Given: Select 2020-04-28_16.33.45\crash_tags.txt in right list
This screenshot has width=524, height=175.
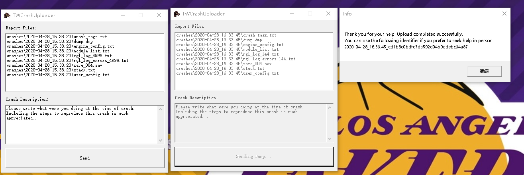Looking at the screenshot, I should coord(226,35).
